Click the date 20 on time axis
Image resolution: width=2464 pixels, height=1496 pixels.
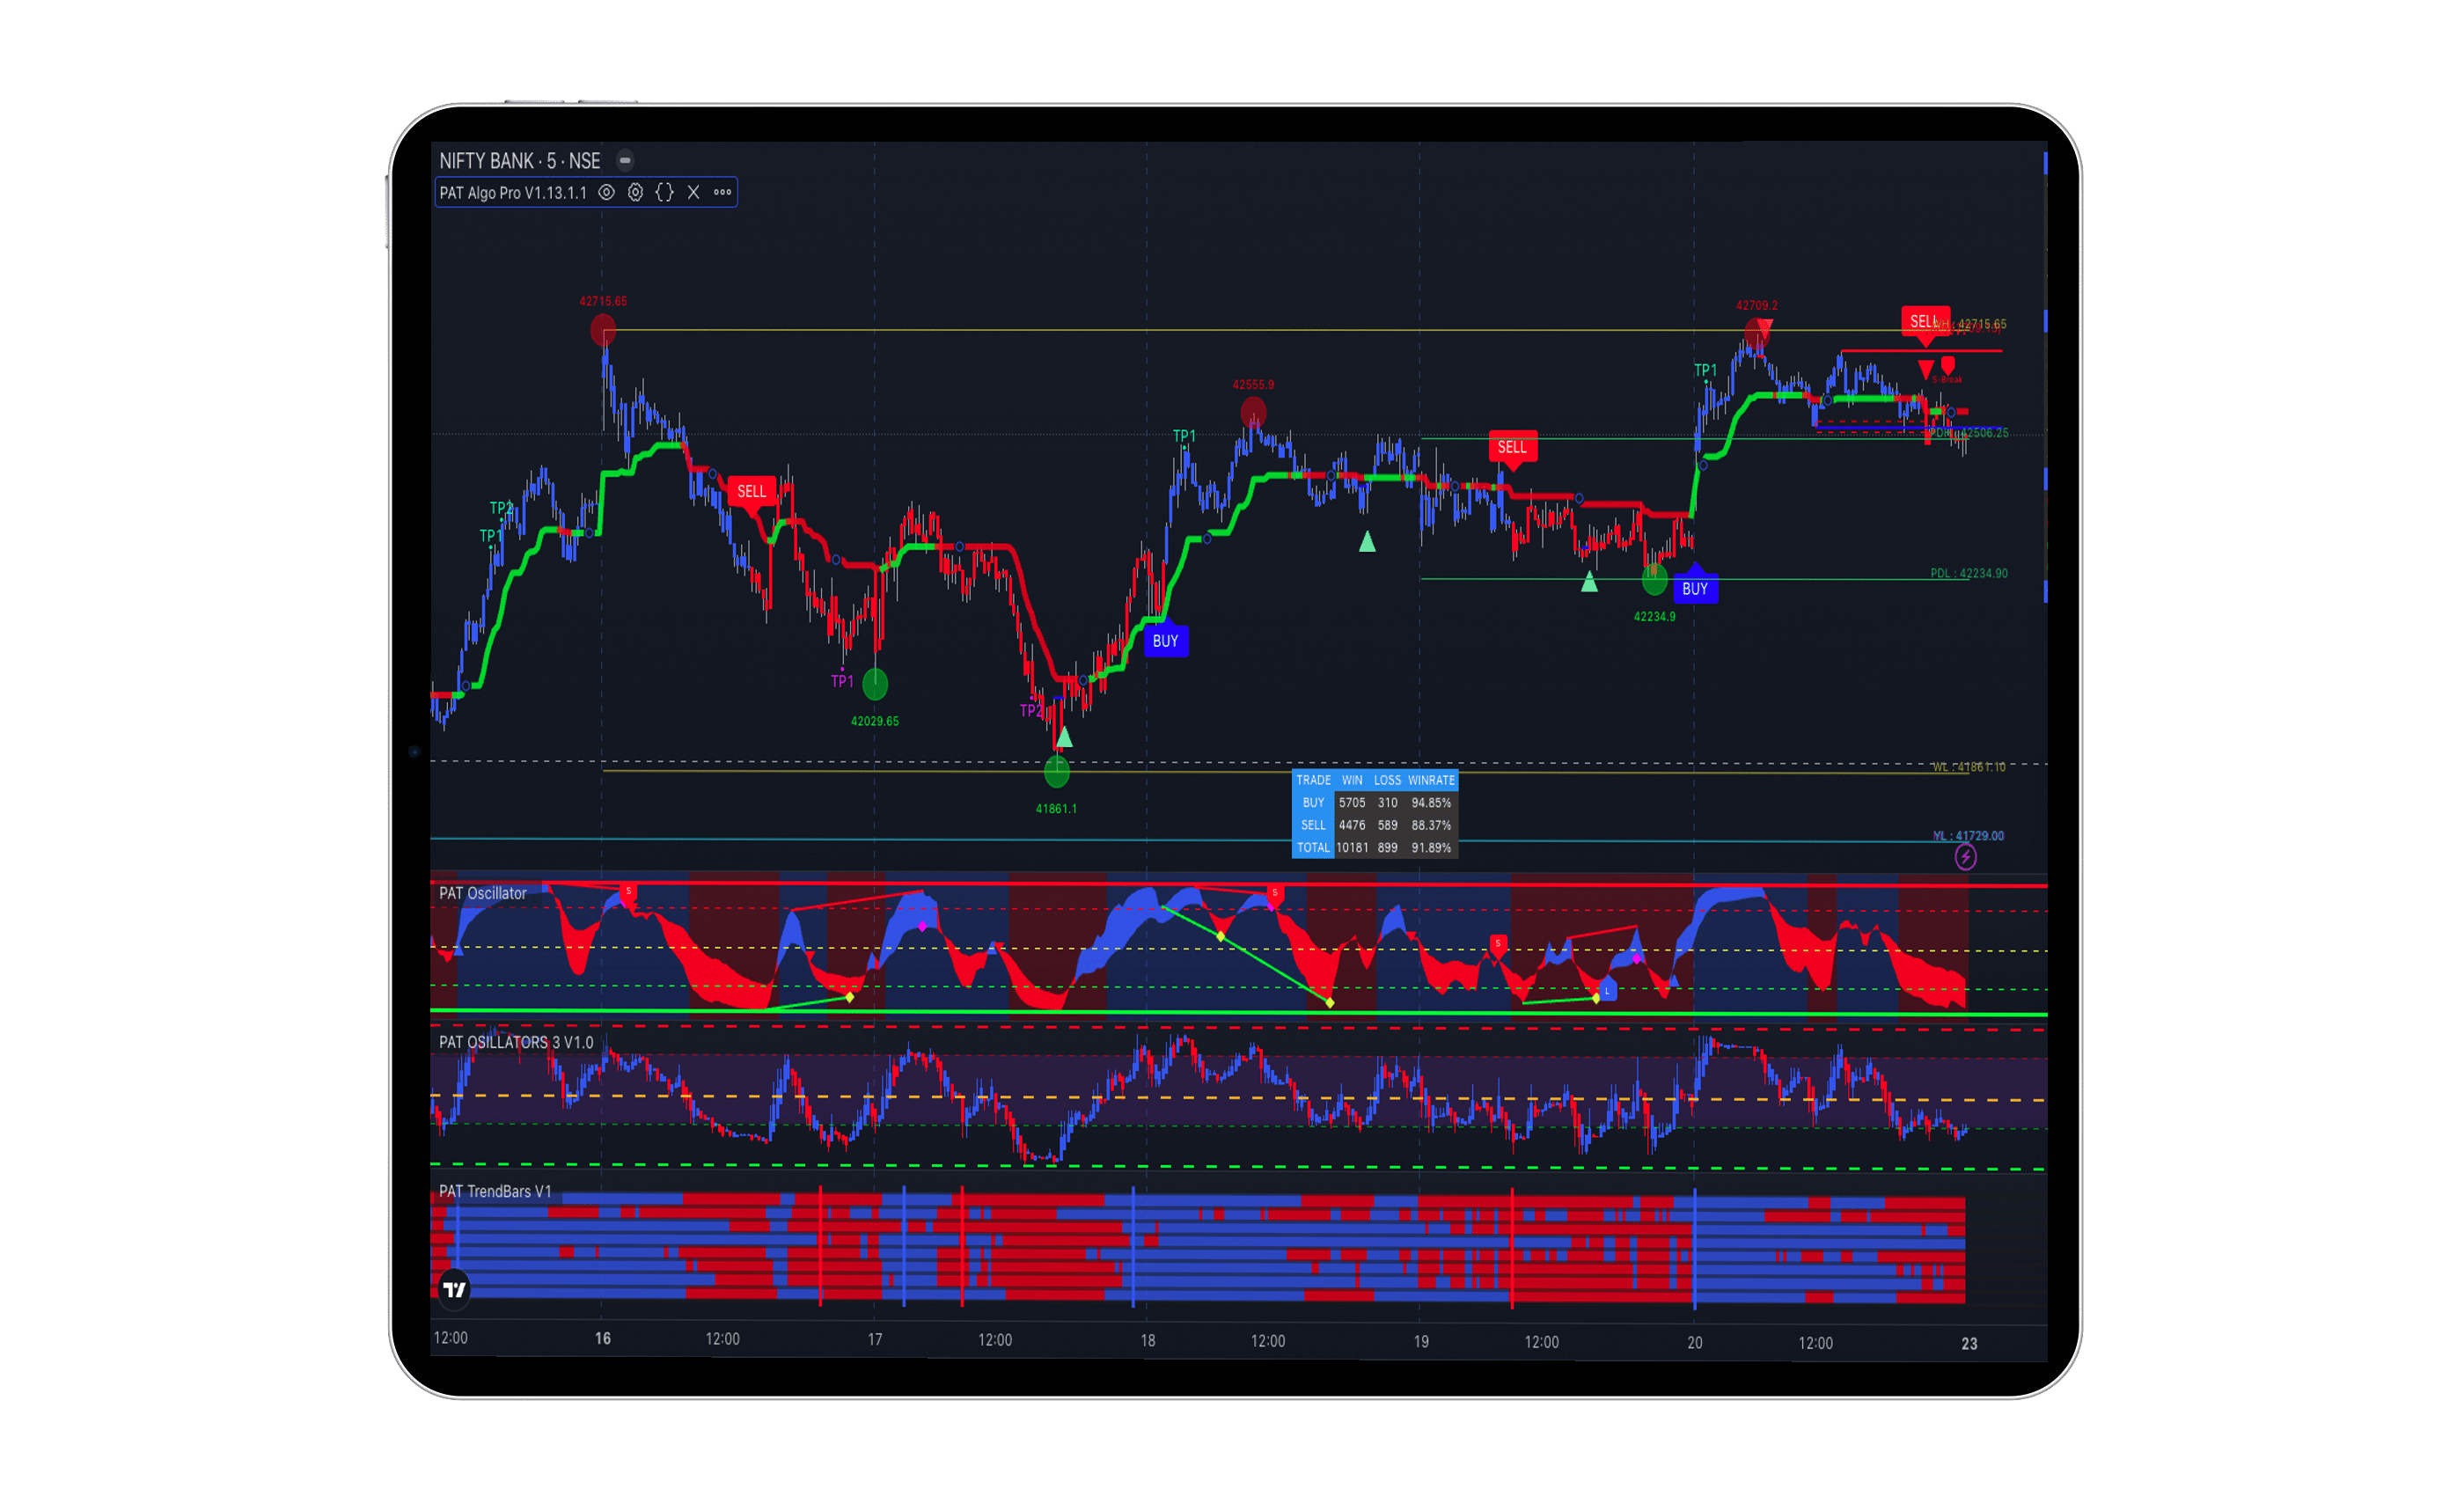(x=1695, y=1343)
